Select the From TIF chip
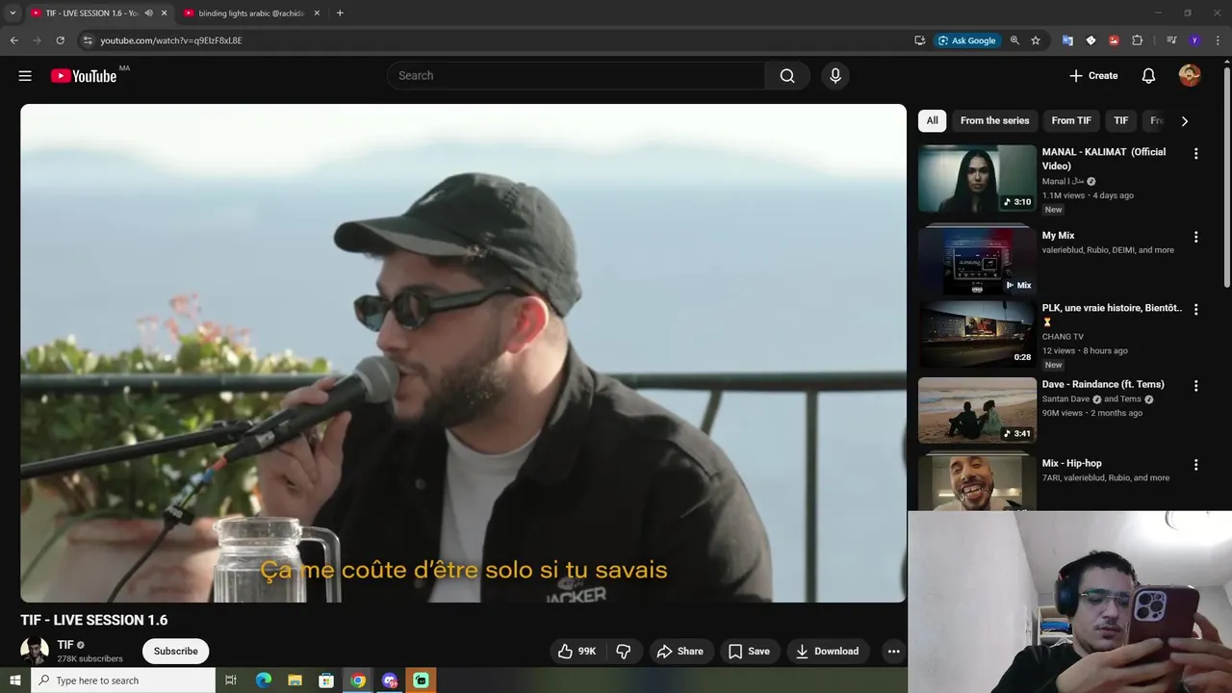The image size is (1232, 693). [x=1071, y=120]
